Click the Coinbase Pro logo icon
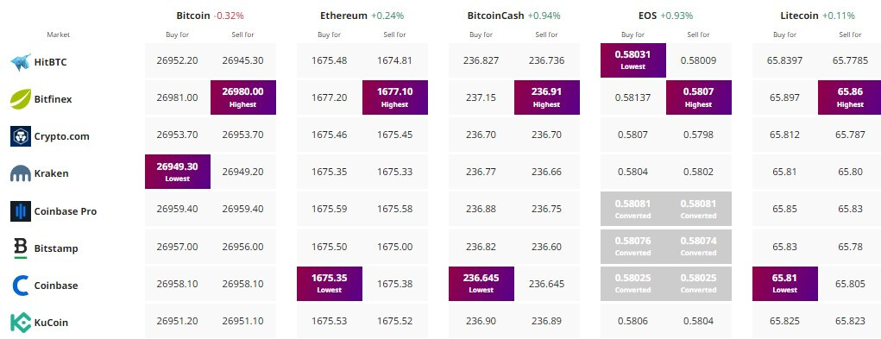This screenshot has width=881, height=339. tap(20, 211)
